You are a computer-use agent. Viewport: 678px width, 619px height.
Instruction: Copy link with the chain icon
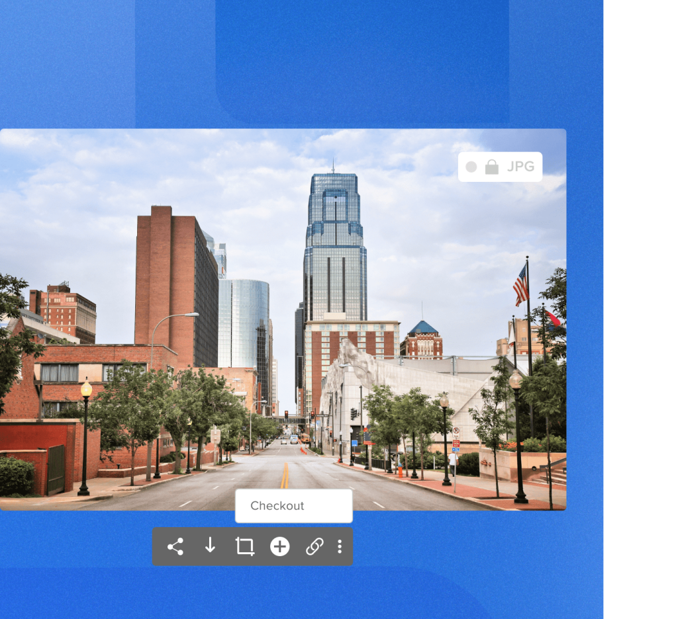pyautogui.click(x=315, y=546)
